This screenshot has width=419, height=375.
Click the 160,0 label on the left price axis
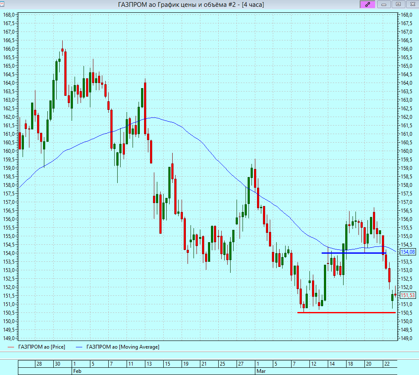tap(9, 151)
